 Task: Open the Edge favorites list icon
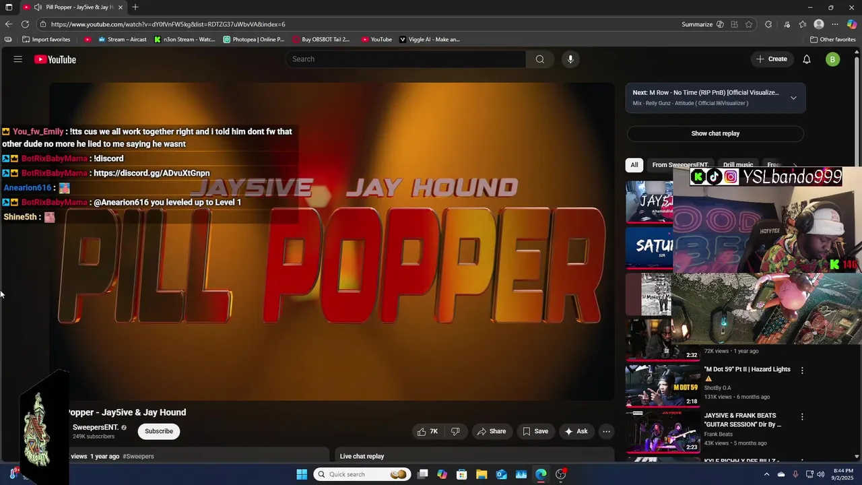click(803, 24)
